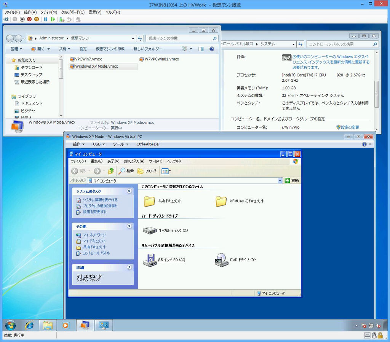
Task: Toggle the preview pane icon
Action: coord(201,49)
